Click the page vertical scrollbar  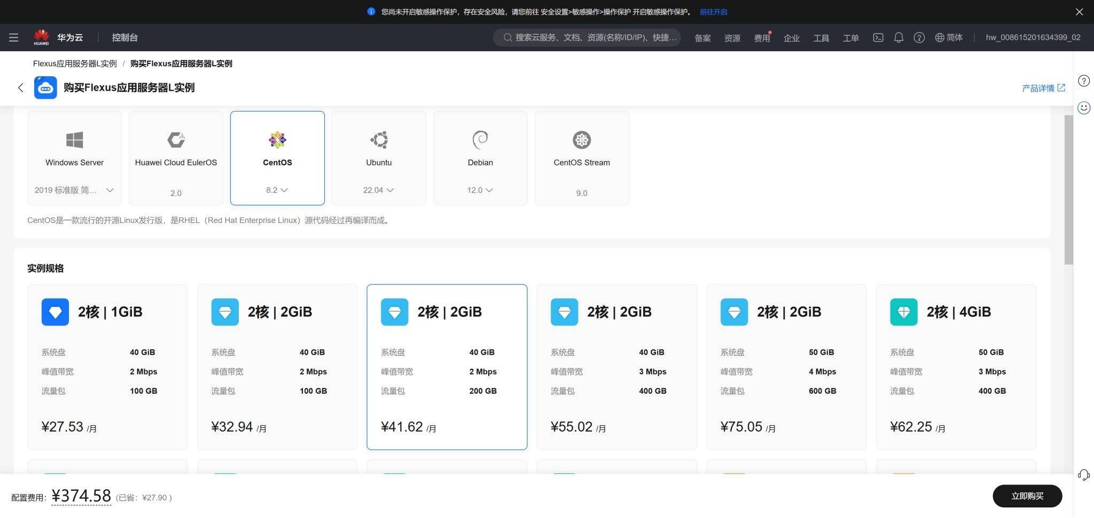pyautogui.click(x=1068, y=189)
